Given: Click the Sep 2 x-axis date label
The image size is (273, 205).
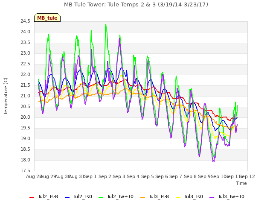Looking at the screenshot, I should coord(105,176).
